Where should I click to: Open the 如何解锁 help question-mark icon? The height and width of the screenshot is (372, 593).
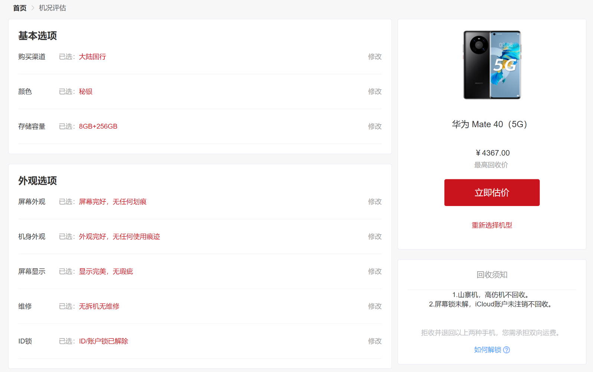[x=506, y=350]
